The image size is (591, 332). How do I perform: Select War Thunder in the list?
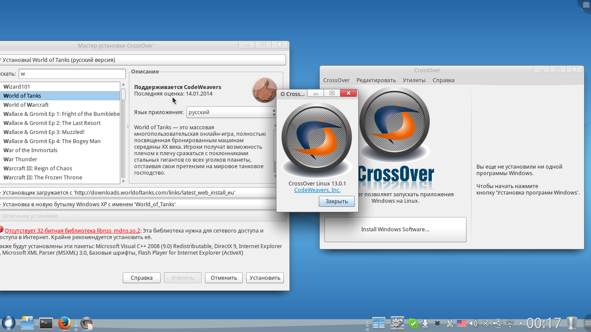[60, 159]
